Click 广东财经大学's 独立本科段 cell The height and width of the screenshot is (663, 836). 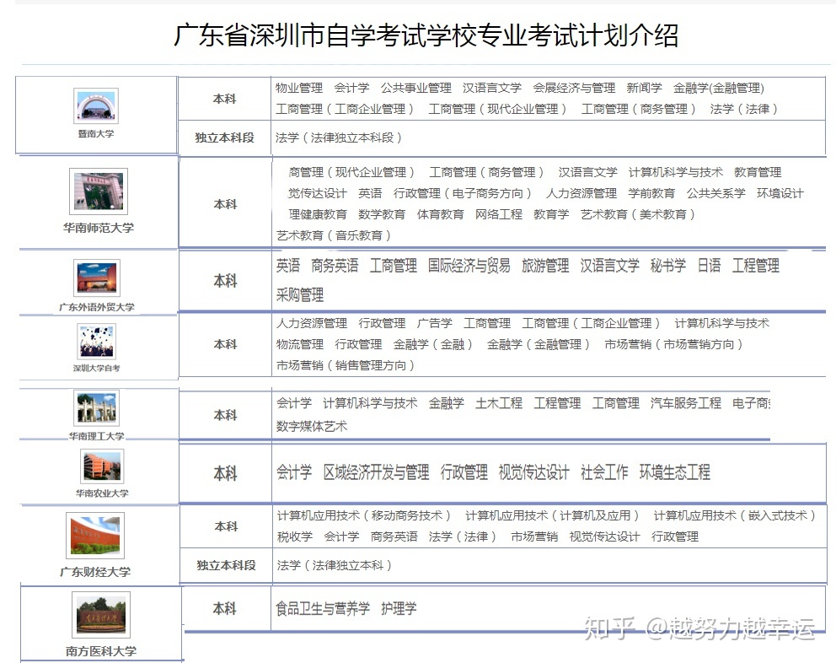[x=226, y=565]
